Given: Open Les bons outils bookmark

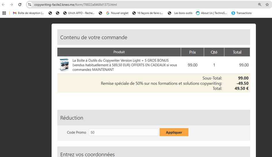Looking at the screenshot, I should coord(180,13).
